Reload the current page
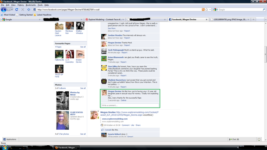Viewport: 267px width, 150px height. (16, 10)
